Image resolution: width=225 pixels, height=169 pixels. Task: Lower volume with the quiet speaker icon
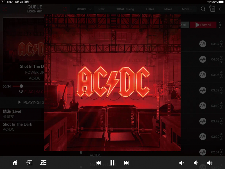click(195, 163)
